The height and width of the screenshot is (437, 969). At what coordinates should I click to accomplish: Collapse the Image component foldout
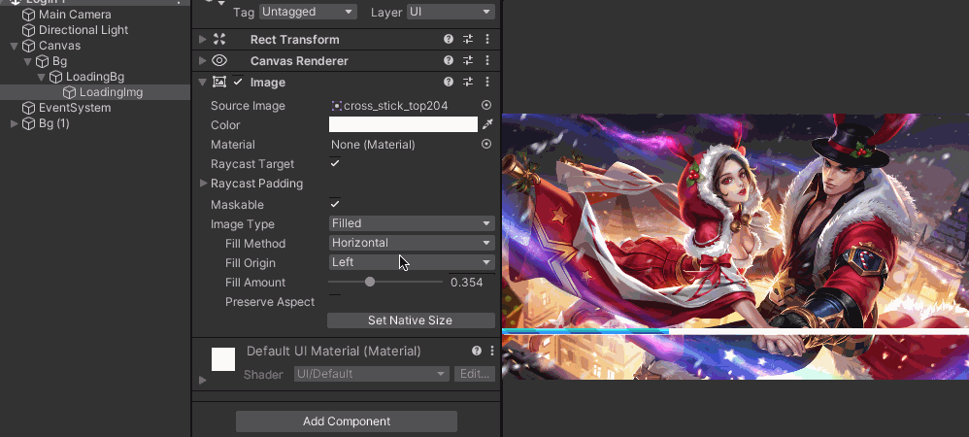[202, 82]
